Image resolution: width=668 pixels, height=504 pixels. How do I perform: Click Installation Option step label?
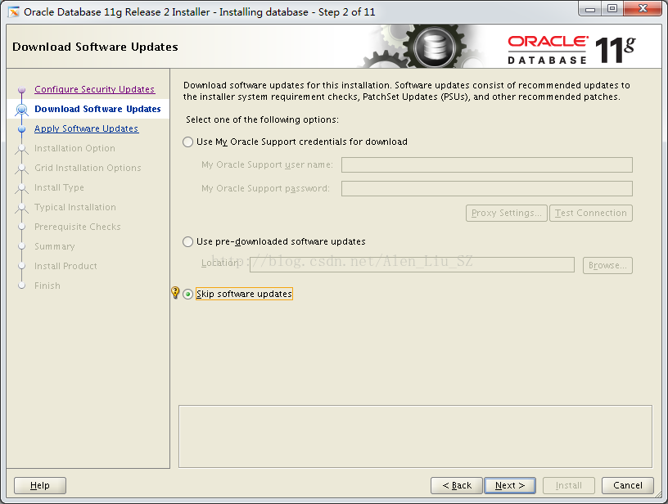click(74, 148)
